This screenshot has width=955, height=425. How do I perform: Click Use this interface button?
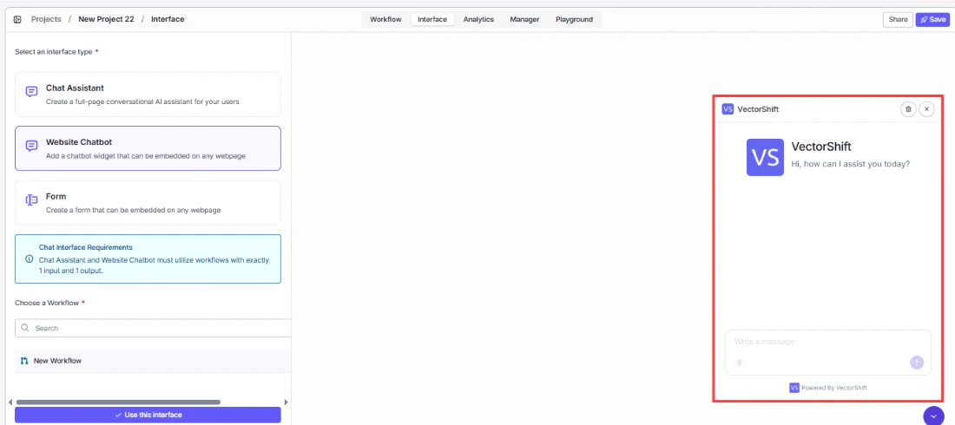(148, 415)
